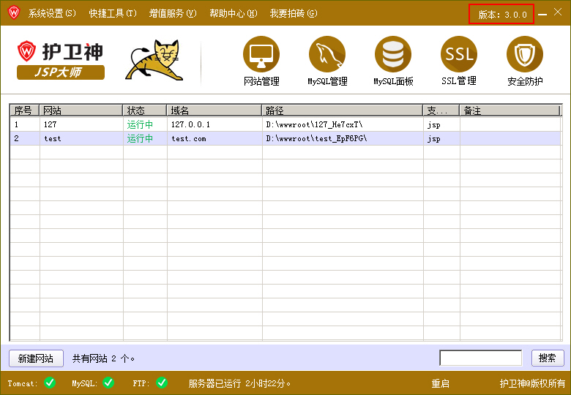Click the 新建网站 button
571x395 pixels.
pos(36,358)
